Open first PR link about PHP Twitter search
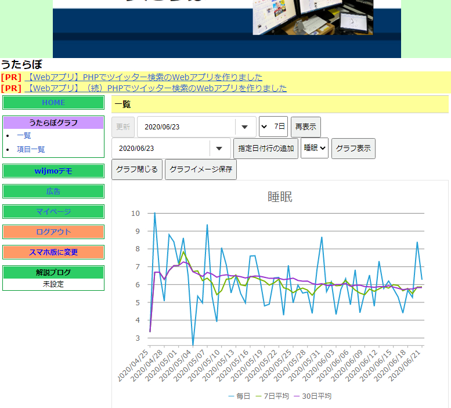Screen dimensions: 451x408 click(x=143, y=77)
